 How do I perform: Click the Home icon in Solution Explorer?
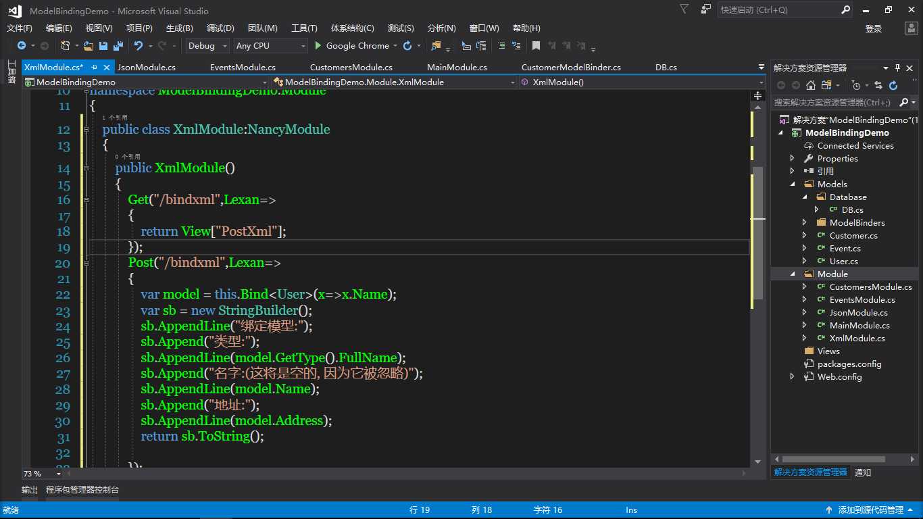pos(810,85)
